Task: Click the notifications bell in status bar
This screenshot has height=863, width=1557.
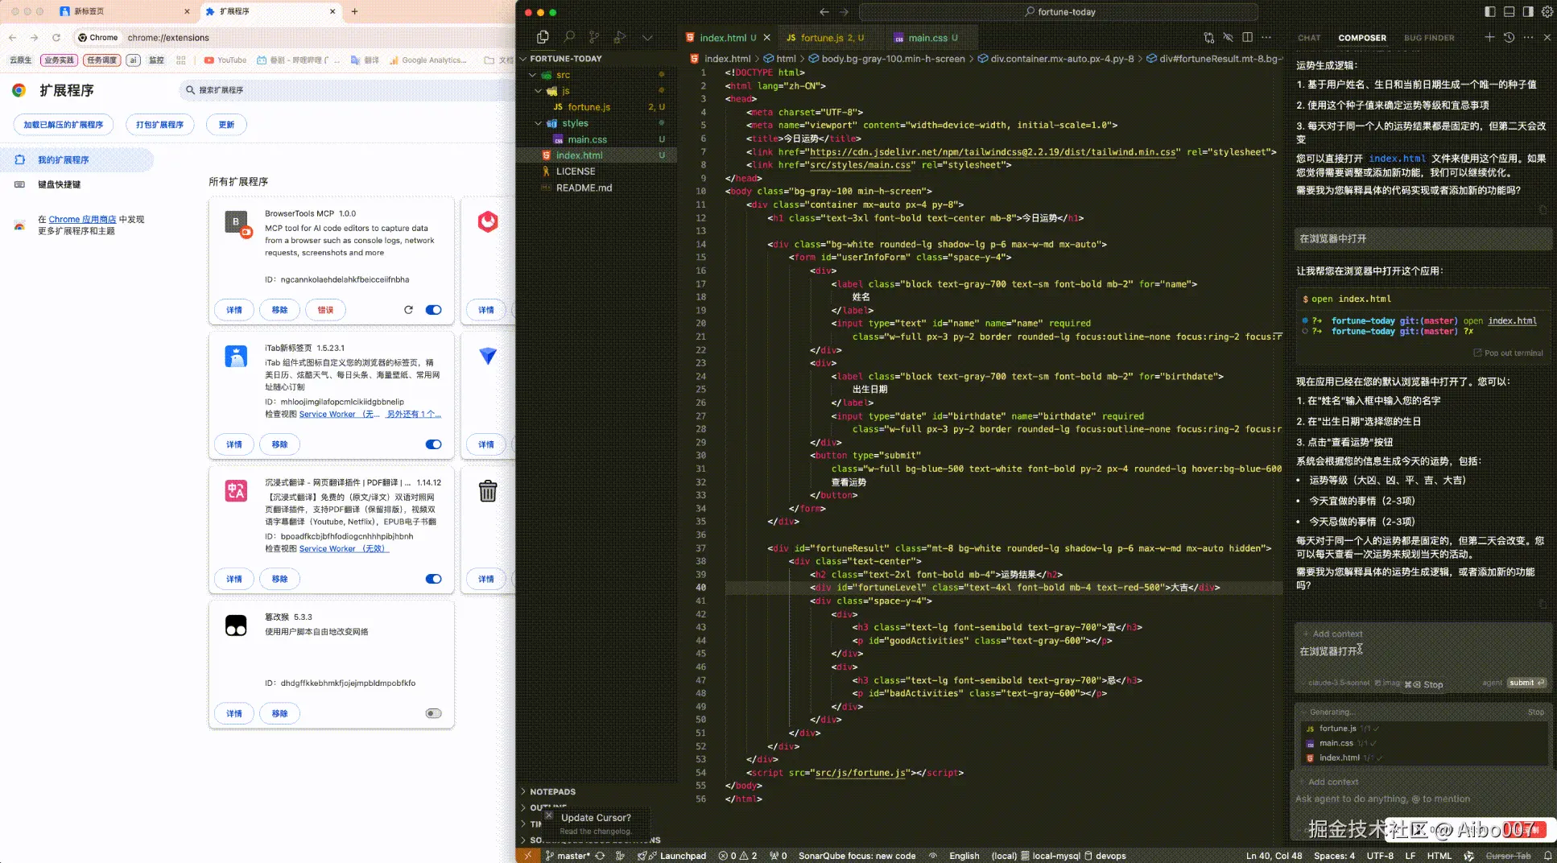Action: coord(1547,856)
